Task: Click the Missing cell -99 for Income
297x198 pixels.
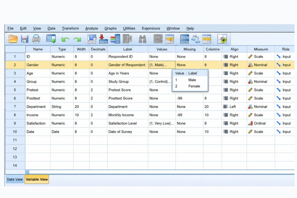Action: coord(189,115)
